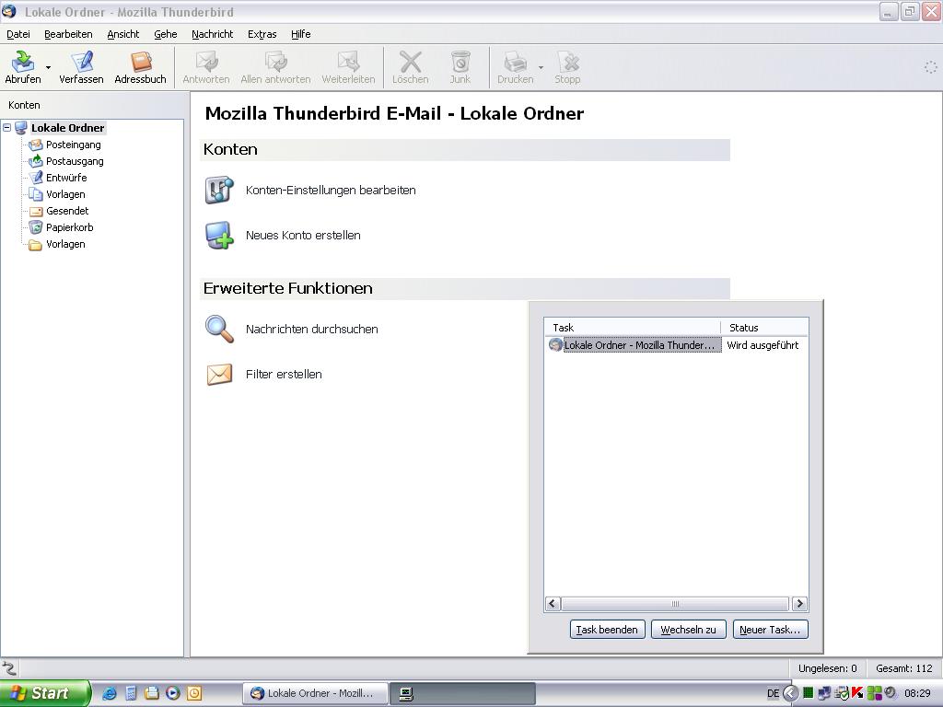
Task: Collapse the Lokale Ordner tree node
Action: (x=7, y=127)
